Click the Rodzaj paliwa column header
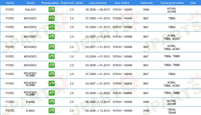The height and width of the screenshot is (115, 201). pyautogui.click(x=50, y=3)
